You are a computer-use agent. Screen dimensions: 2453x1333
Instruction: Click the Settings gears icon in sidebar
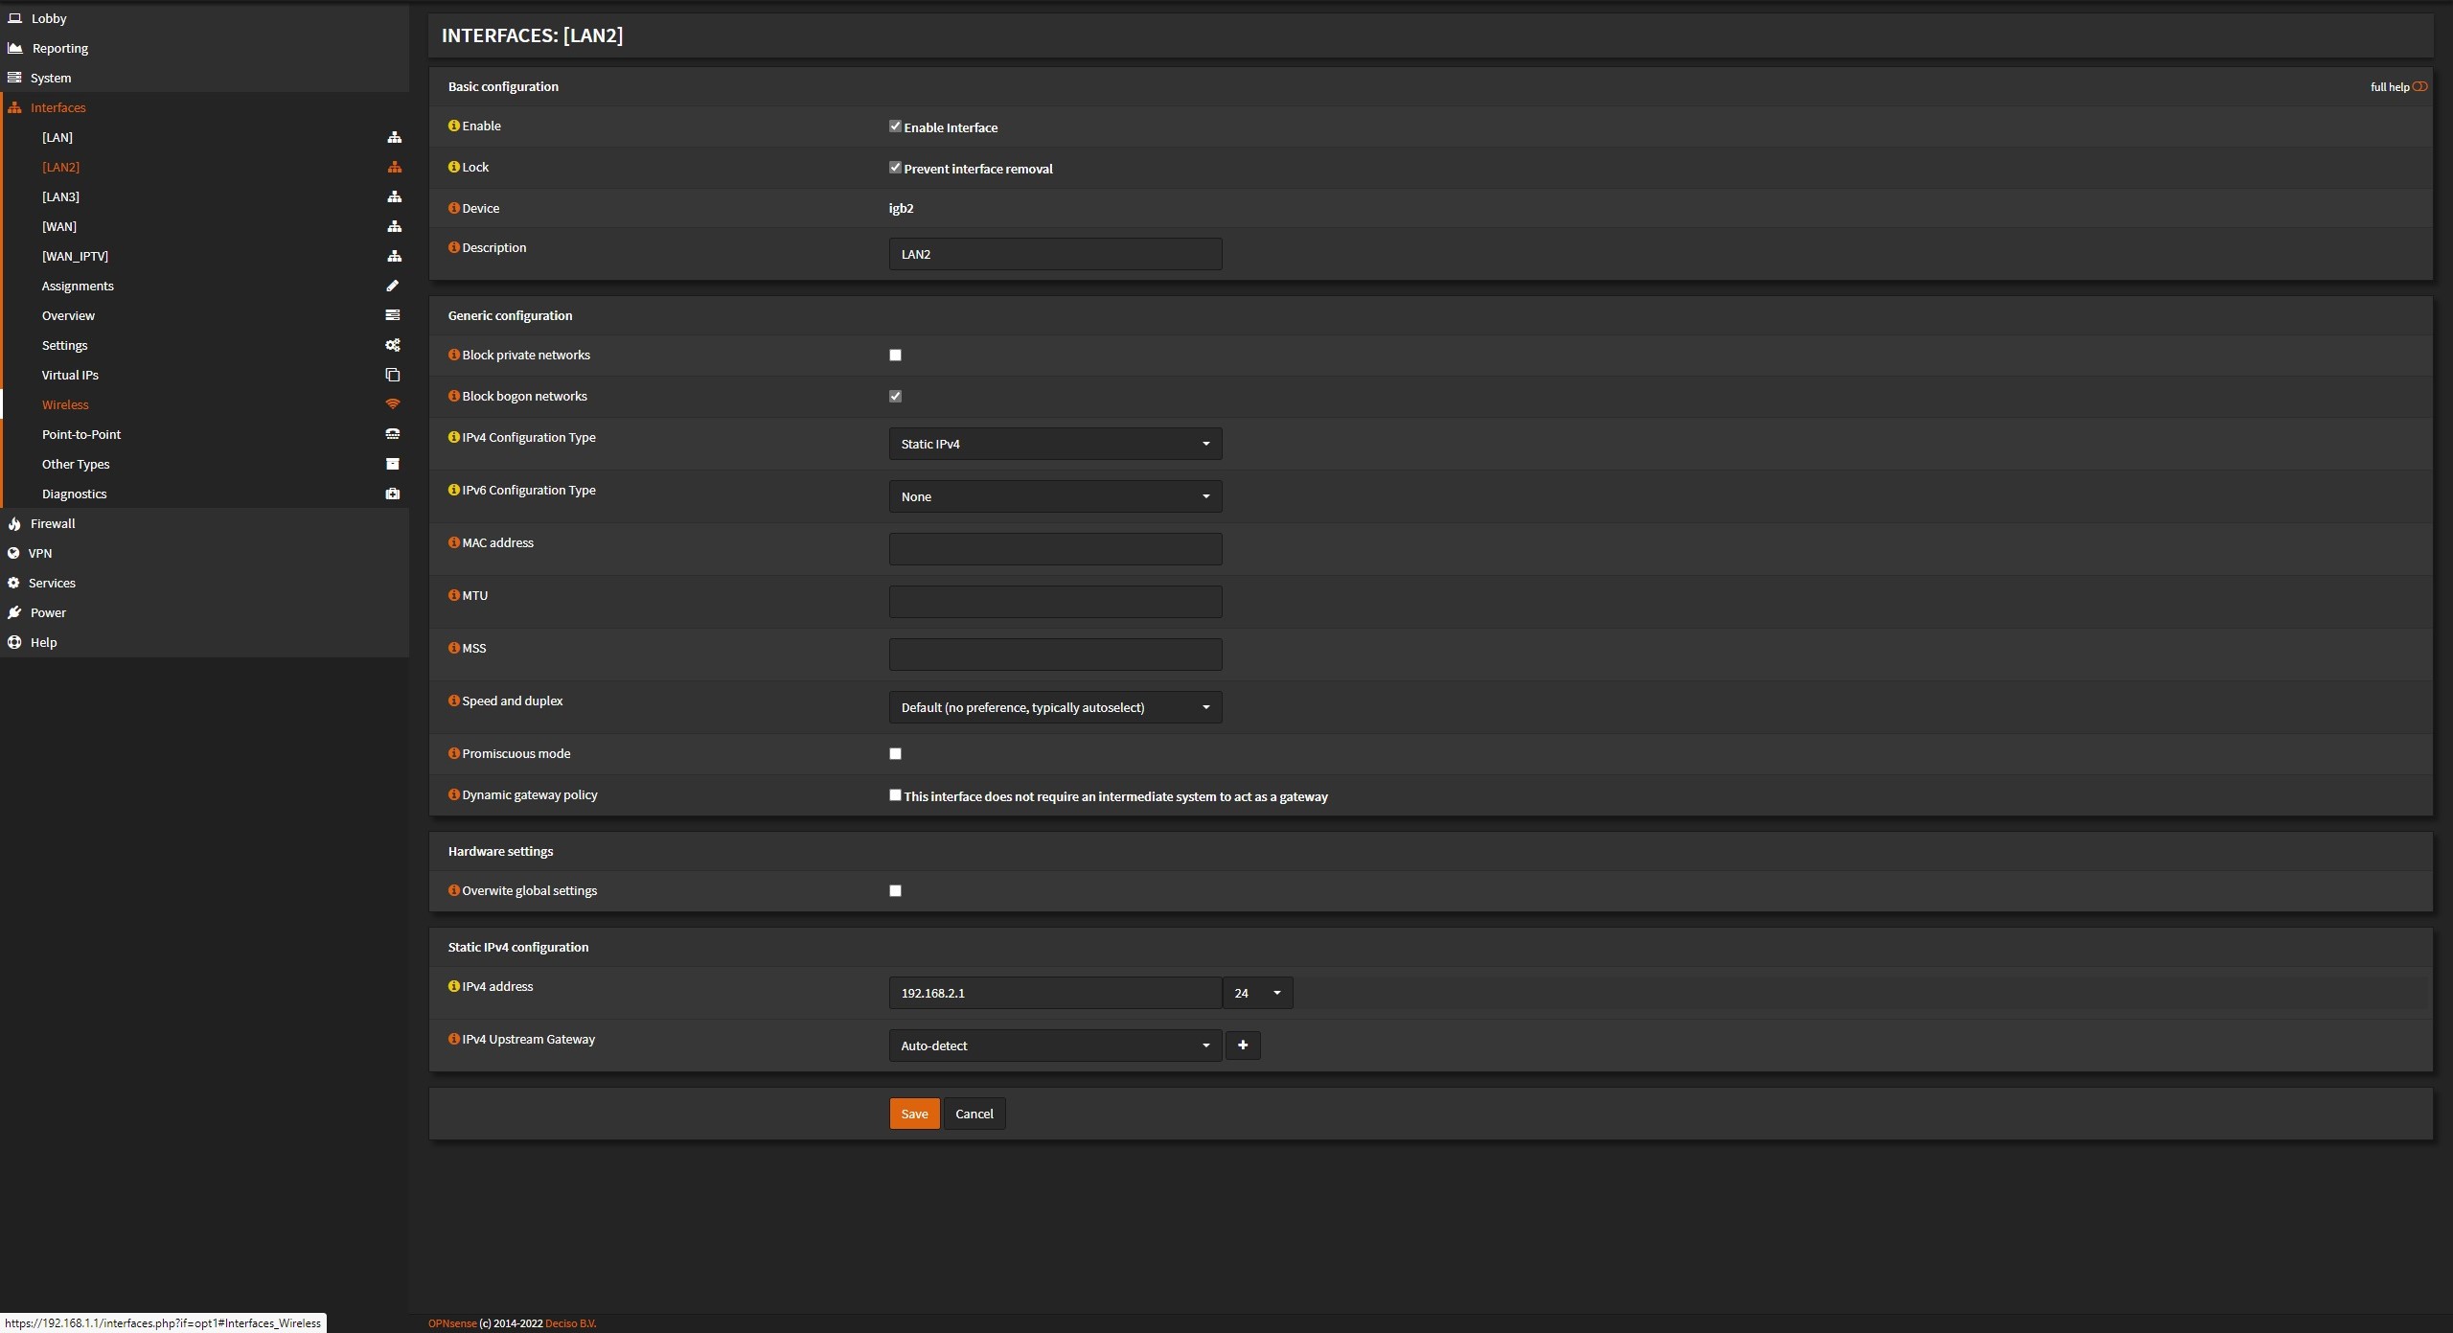coord(392,345)
